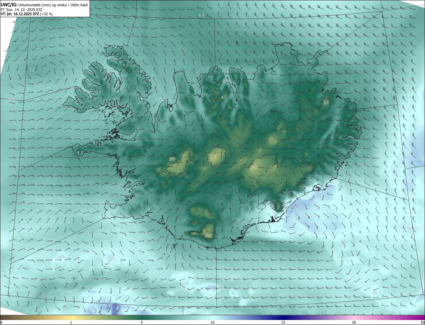Image resolution: width=425 pixels, height=325 pixels.
Task: Select the 15 tick on the color scale
Action: click(x=283, y=322)
